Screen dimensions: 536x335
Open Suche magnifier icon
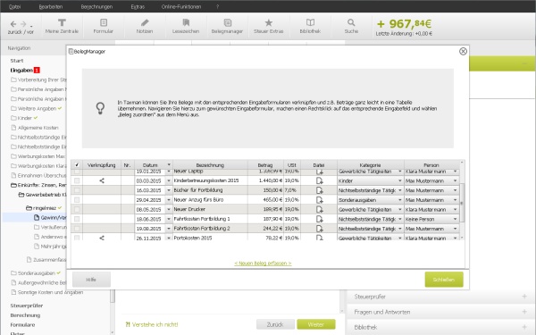(351, 26)
